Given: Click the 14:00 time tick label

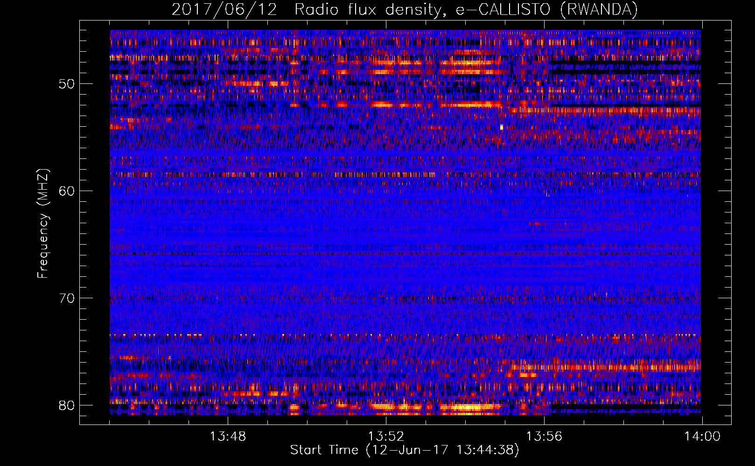Looking at the screenshot, I should point(702,437).
